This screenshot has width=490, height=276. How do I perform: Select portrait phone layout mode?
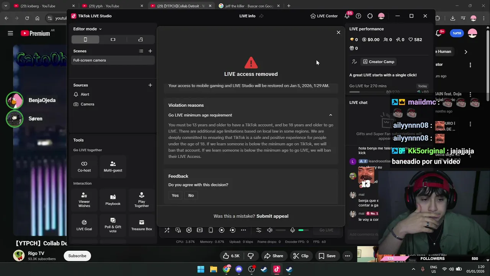pos(85,39)
